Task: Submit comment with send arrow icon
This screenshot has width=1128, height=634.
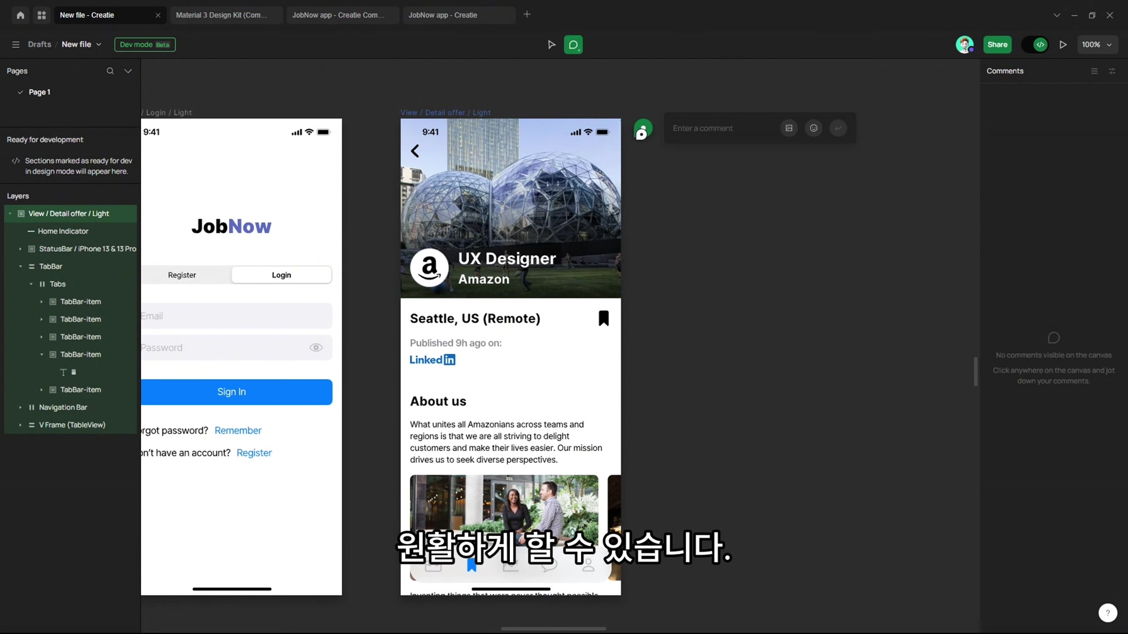Action: 838,128
